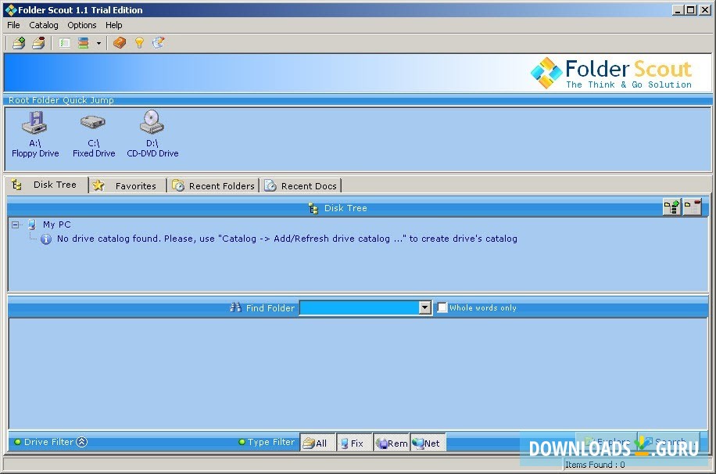Collapse the Drive Filter chevron
716x474 pixels.
click(x=82, y=442)
